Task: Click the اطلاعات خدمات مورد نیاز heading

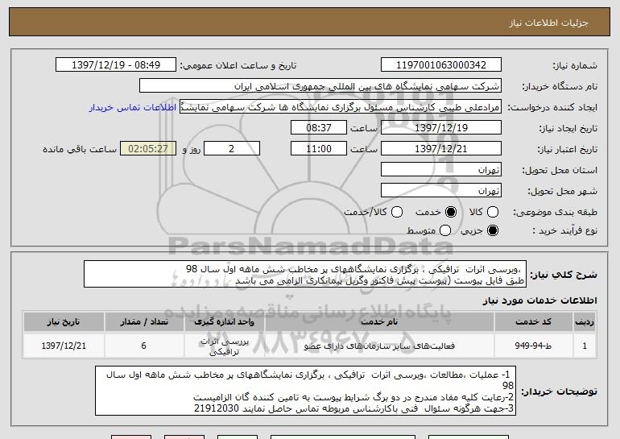Action: click(539, 300)
